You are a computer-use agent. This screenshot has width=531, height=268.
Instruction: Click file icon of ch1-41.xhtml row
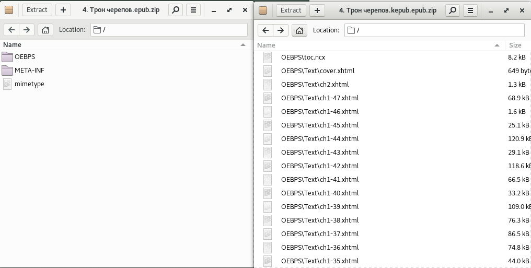pos(268,179)
